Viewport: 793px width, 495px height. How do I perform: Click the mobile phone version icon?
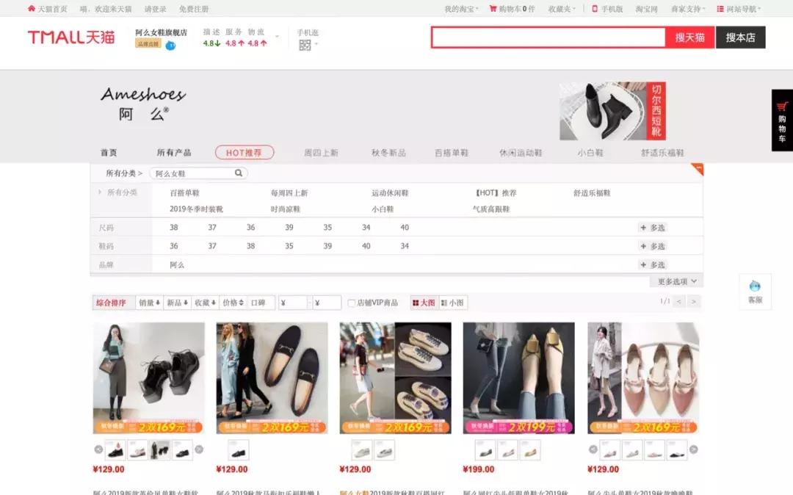(x=595, y=9)
